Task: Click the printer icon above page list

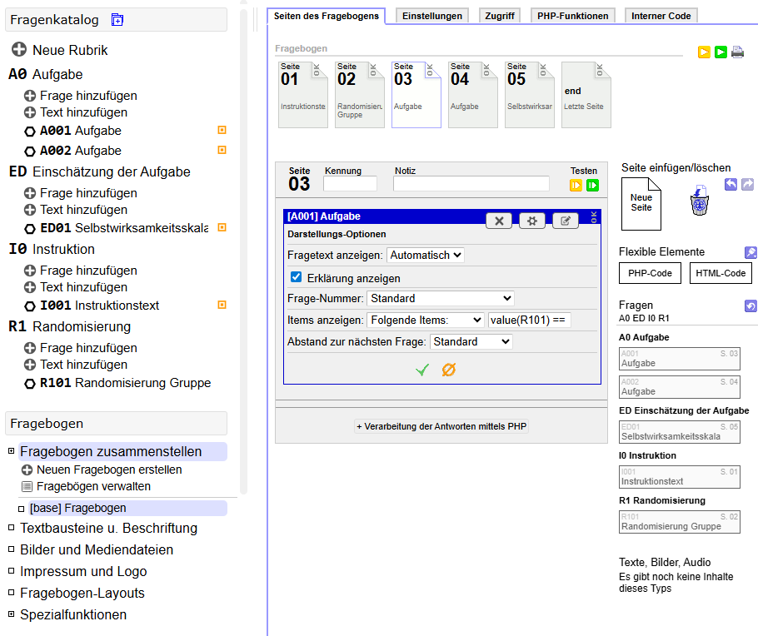Action: click(x=737, y=52)
